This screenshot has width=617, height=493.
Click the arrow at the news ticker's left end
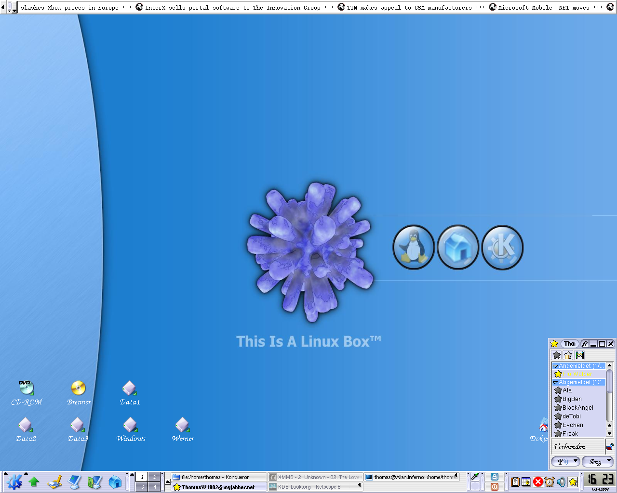click(2, 7)
